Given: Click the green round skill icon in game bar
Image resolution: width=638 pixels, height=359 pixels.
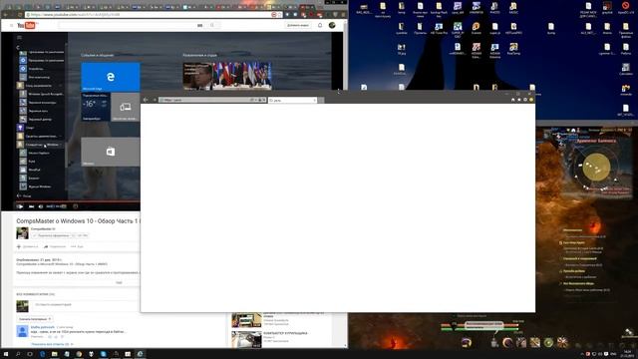Looking at the screenshot, I should coord(548,342).
